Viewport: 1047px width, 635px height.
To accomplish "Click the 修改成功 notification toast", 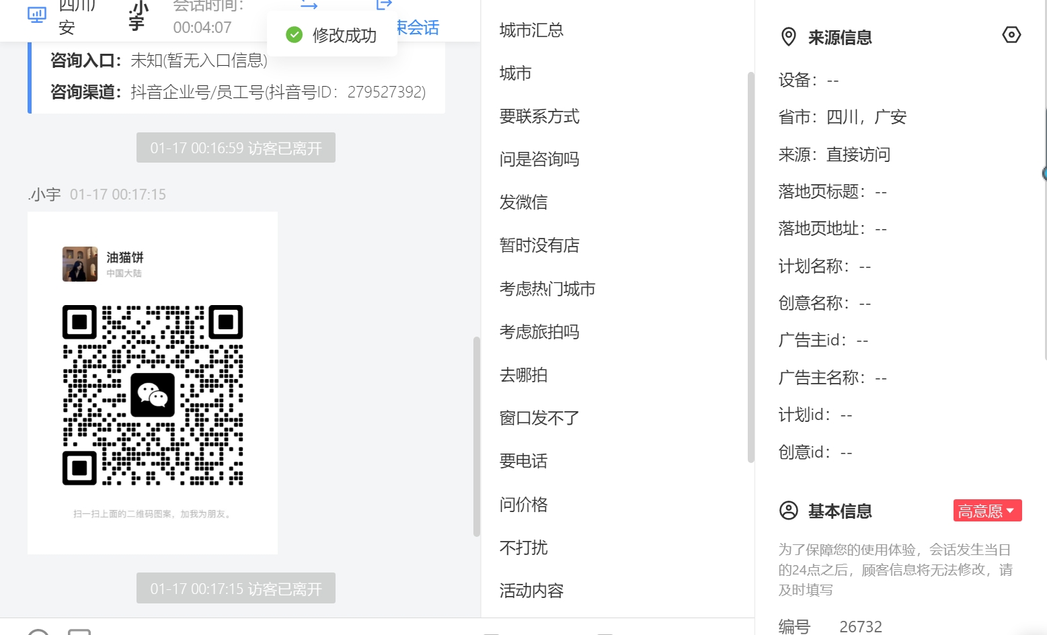I will 332,35.
